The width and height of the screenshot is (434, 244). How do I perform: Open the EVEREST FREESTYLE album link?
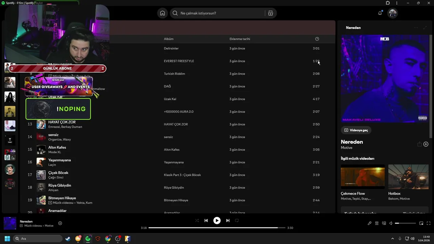pyautogui.click(x=179, y=61)
